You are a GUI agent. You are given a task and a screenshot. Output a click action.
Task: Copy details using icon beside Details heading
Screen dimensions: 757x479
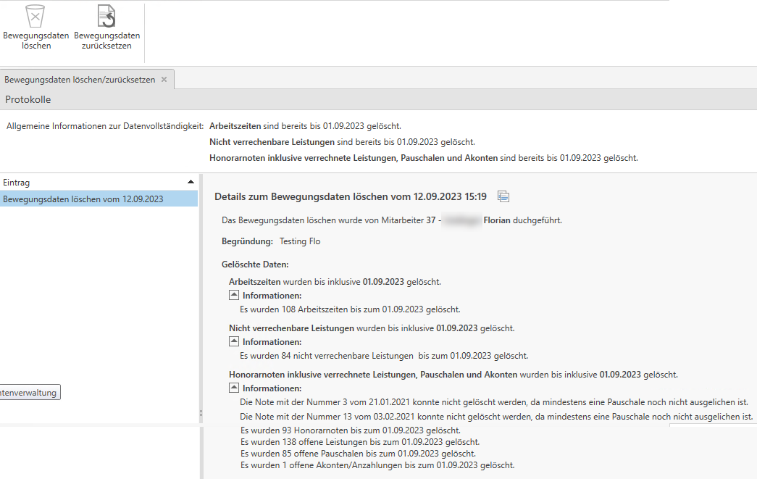pyautogui.click(x=504, y=196)
